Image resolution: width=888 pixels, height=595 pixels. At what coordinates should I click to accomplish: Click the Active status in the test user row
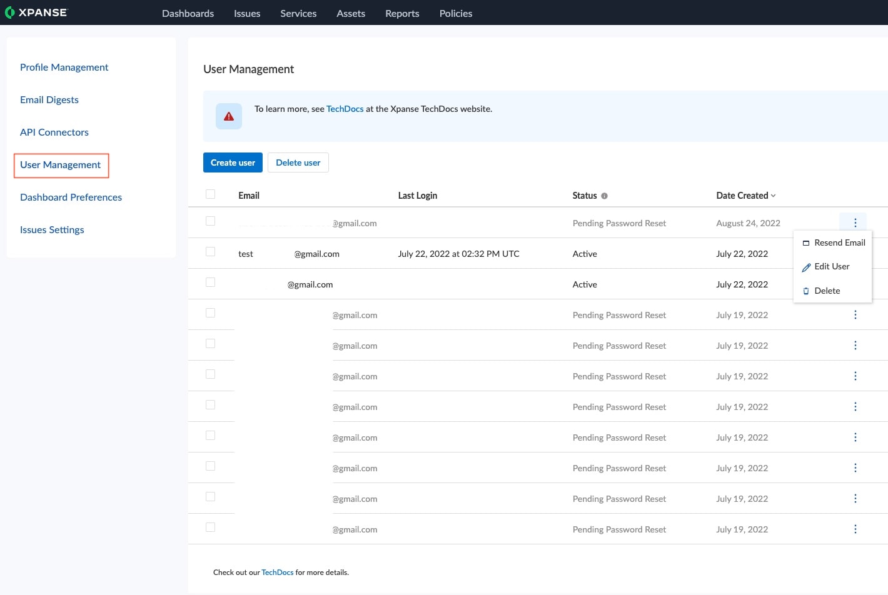tap(585, 254)
